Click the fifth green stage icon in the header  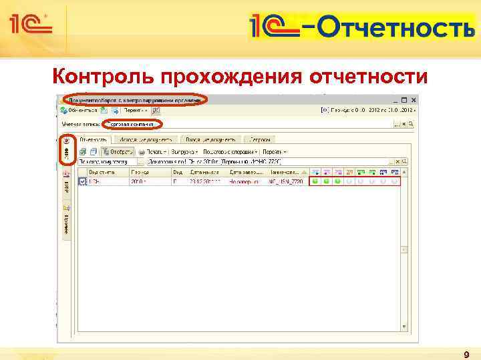pyautogui.click(x=361, y=173)
